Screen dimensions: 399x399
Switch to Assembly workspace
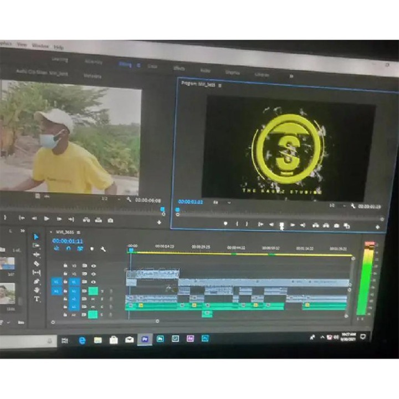click(94, 62)
